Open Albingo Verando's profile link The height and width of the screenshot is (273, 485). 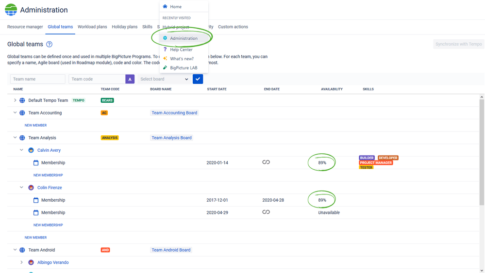coord(53,262)
